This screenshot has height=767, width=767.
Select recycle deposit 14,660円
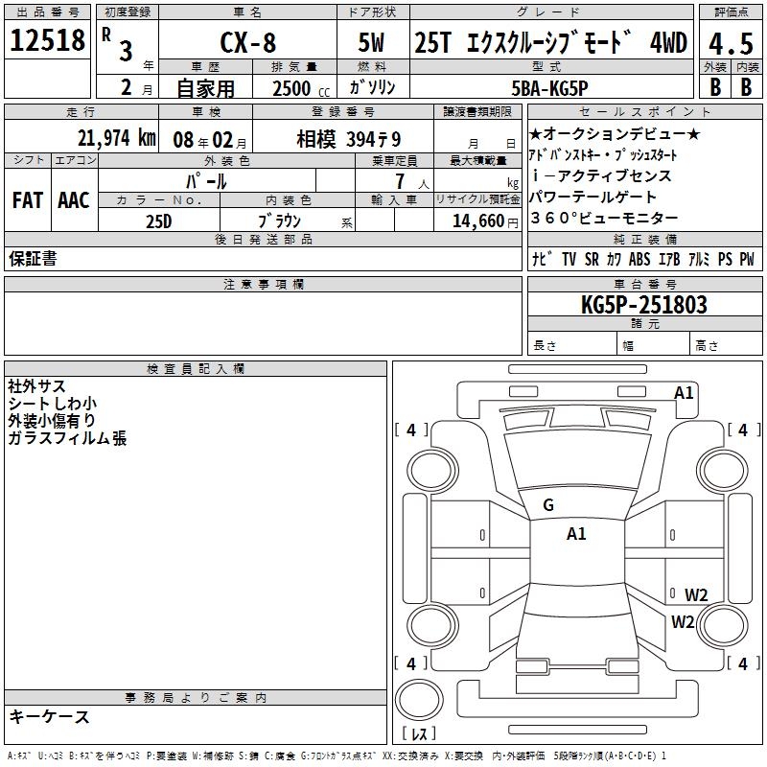tap(485, 221)
